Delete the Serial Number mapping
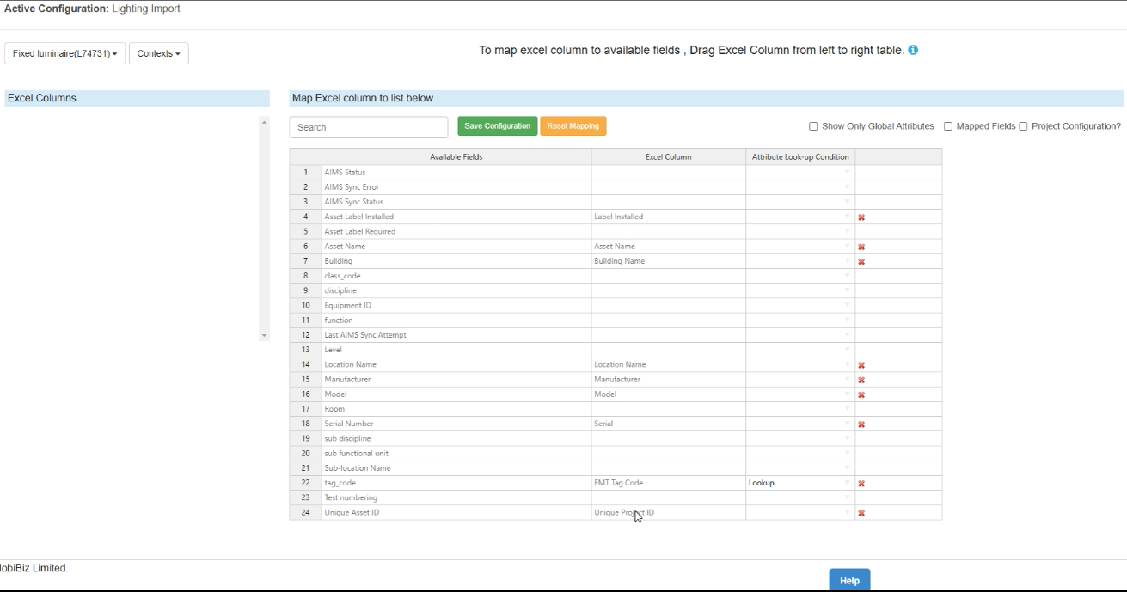The width and height of the screenshot is (1127, 592). coord(861,424)
